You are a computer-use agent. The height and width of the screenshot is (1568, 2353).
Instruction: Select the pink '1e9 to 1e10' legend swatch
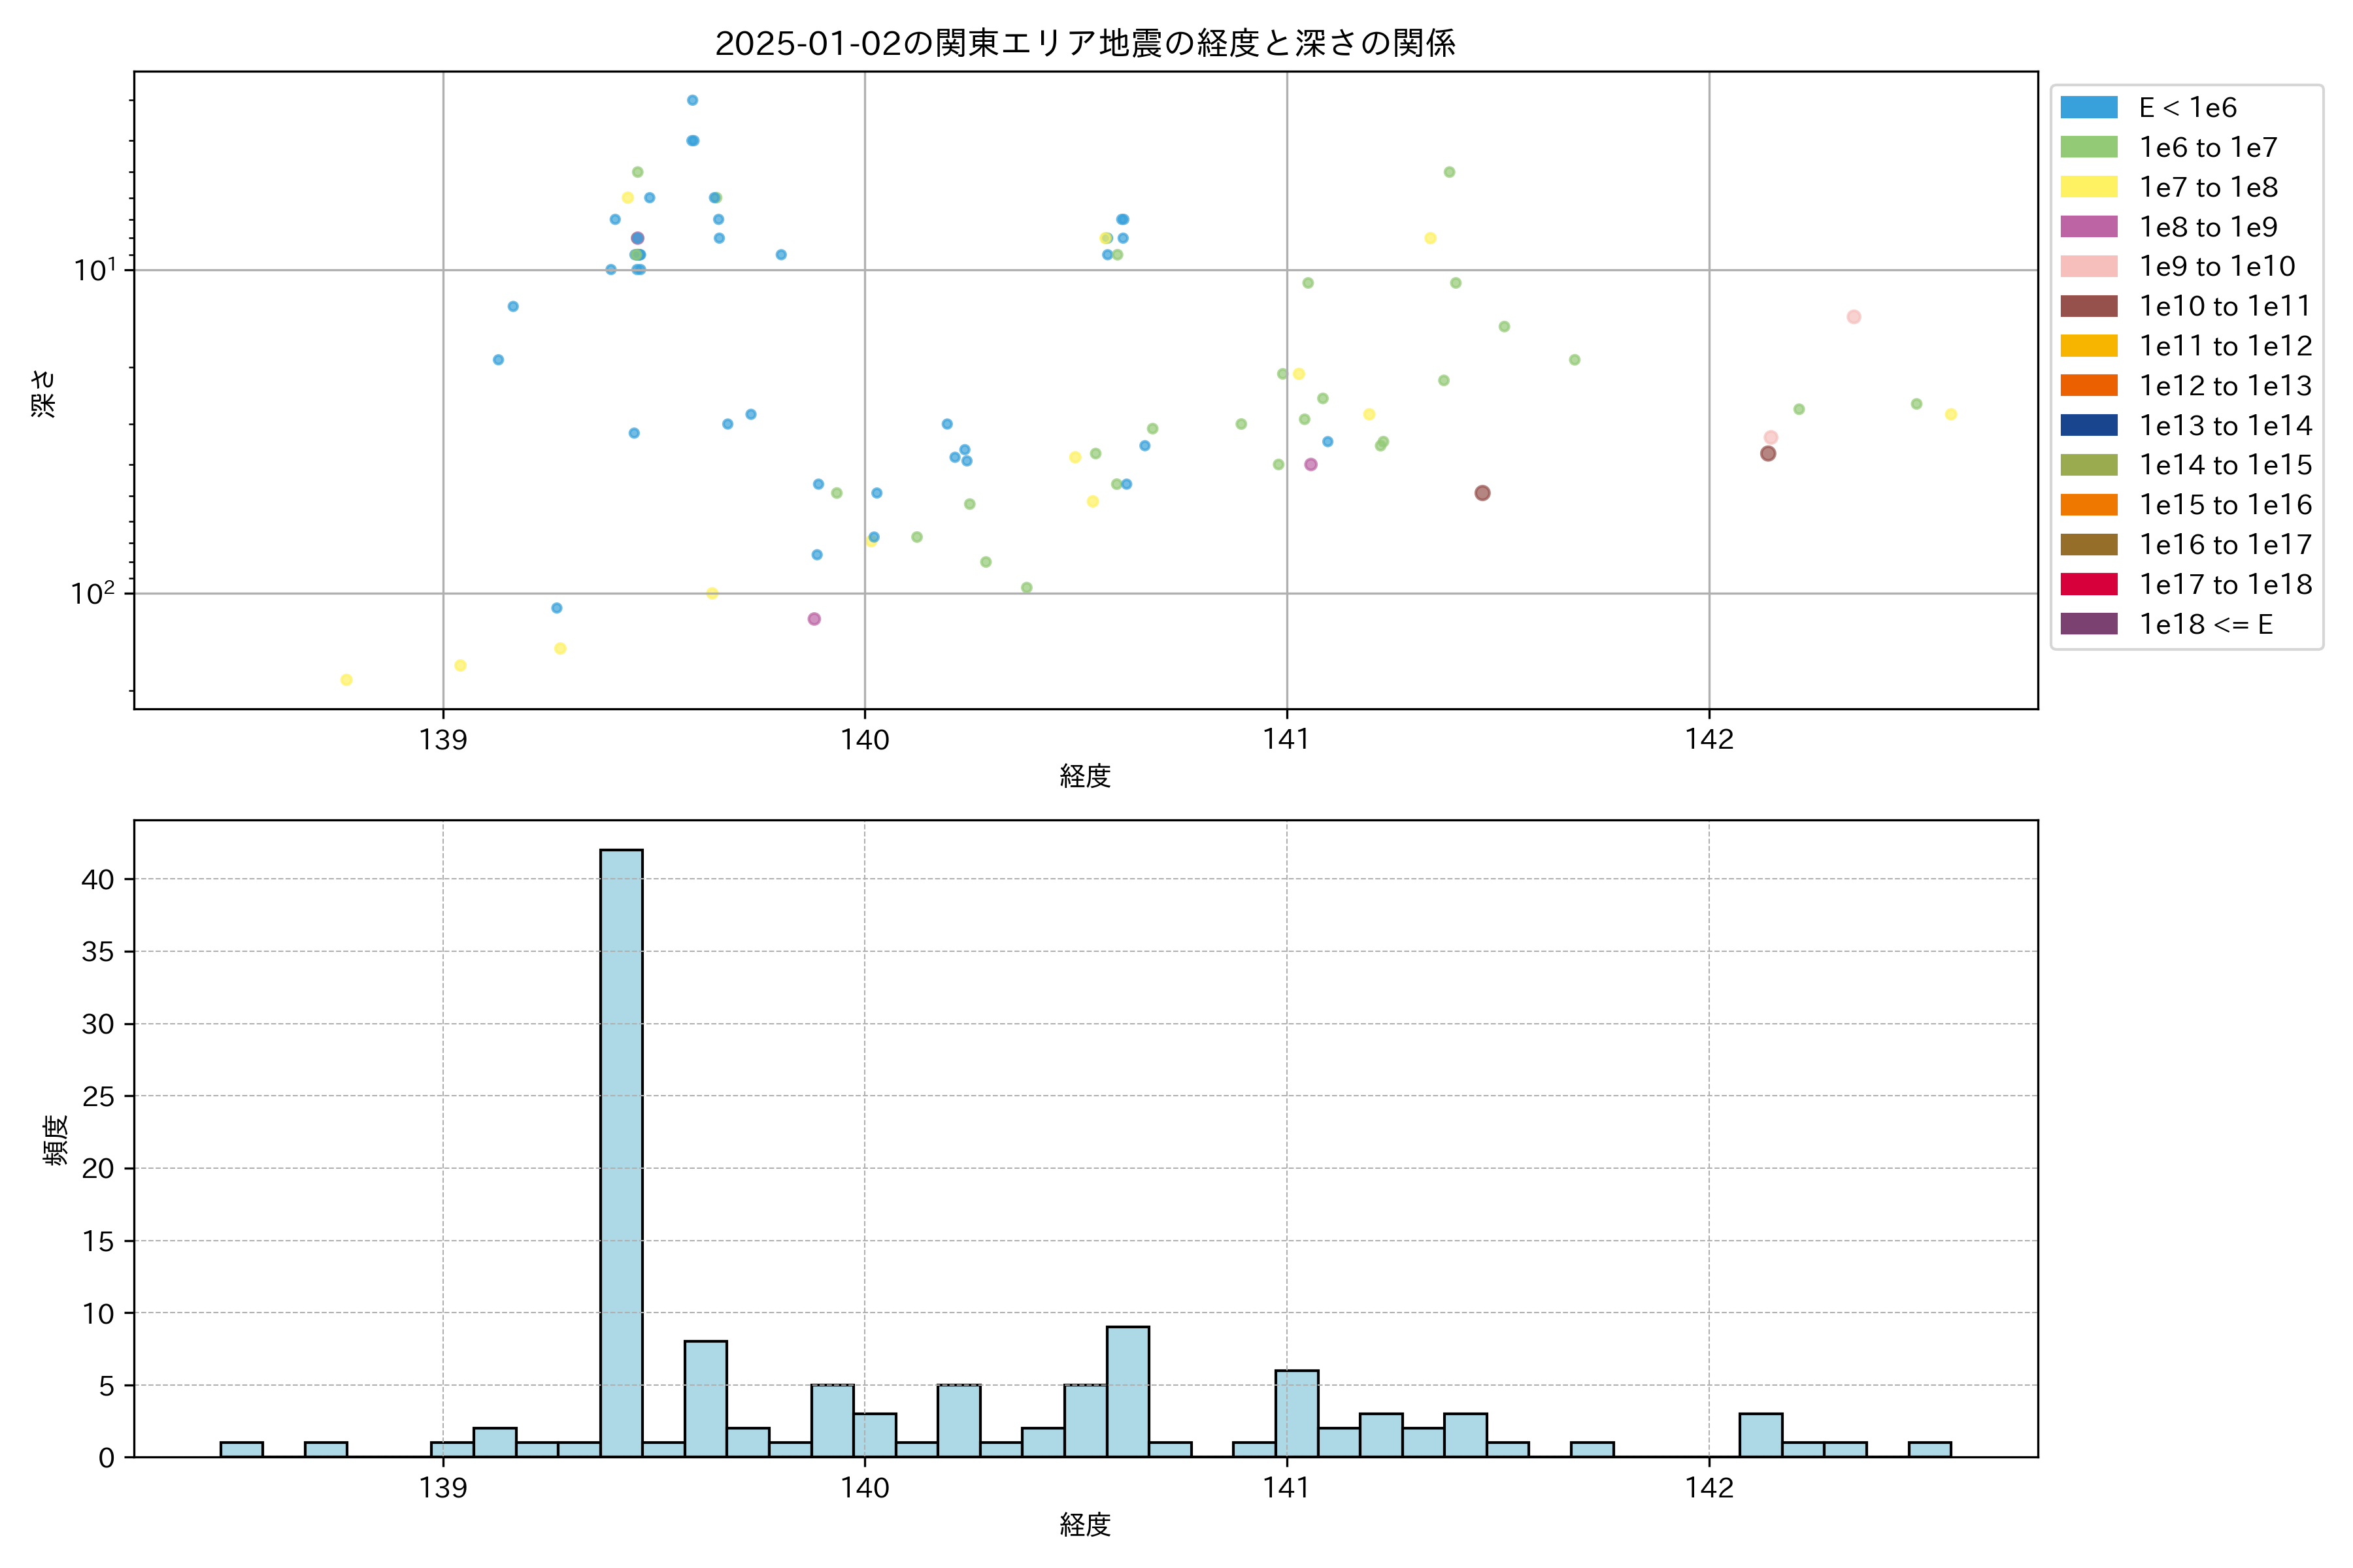pos(2088,266)
